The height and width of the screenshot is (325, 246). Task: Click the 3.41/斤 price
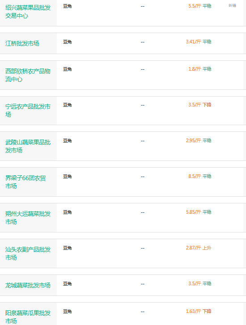pos(193,42)
